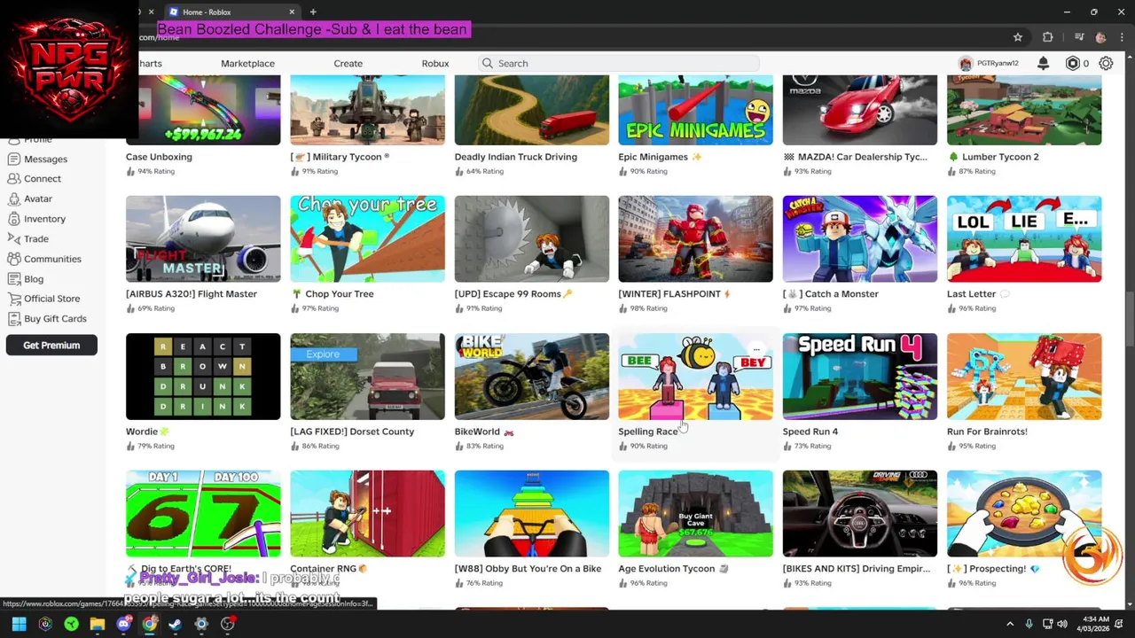
Task: Open the Wordie game thumbnail
Action: tap(203, 377)
